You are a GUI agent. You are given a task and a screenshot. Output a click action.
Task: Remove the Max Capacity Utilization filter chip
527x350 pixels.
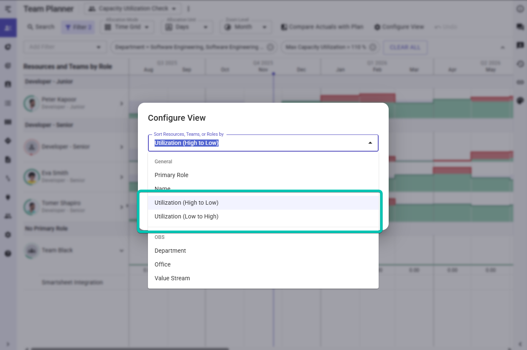click(373, 47)
